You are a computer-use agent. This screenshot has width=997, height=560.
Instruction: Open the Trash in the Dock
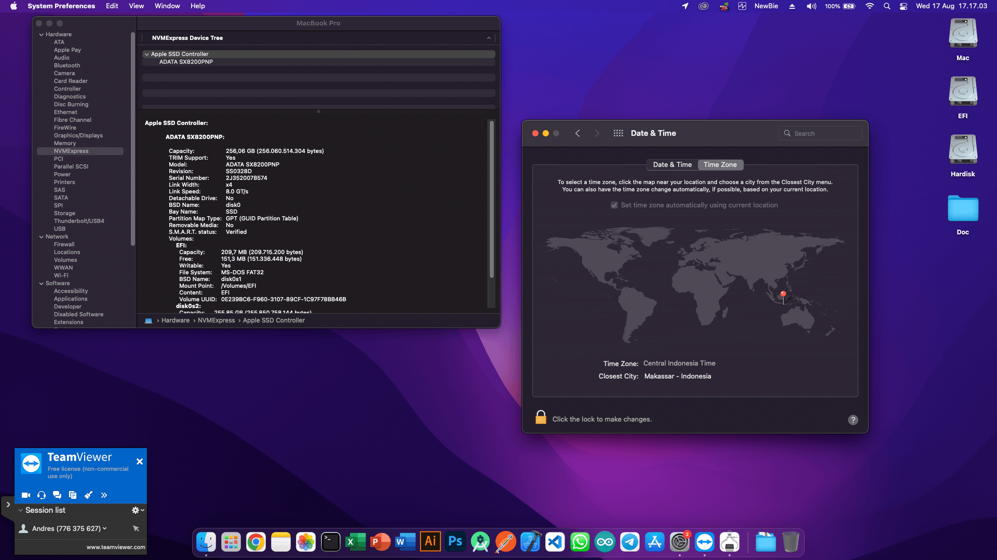[x=791, y=542]
